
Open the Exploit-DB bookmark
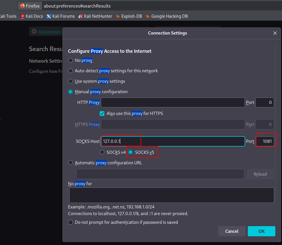129,16
